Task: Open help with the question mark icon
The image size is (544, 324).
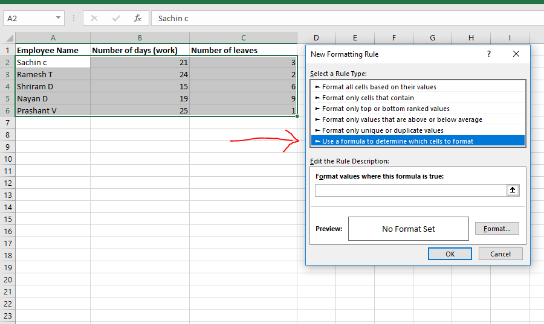Action: [x=489, y=54]
